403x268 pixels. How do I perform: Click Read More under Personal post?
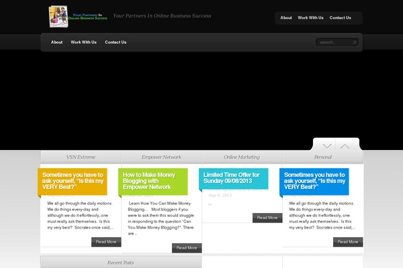(x=348, y=242)
